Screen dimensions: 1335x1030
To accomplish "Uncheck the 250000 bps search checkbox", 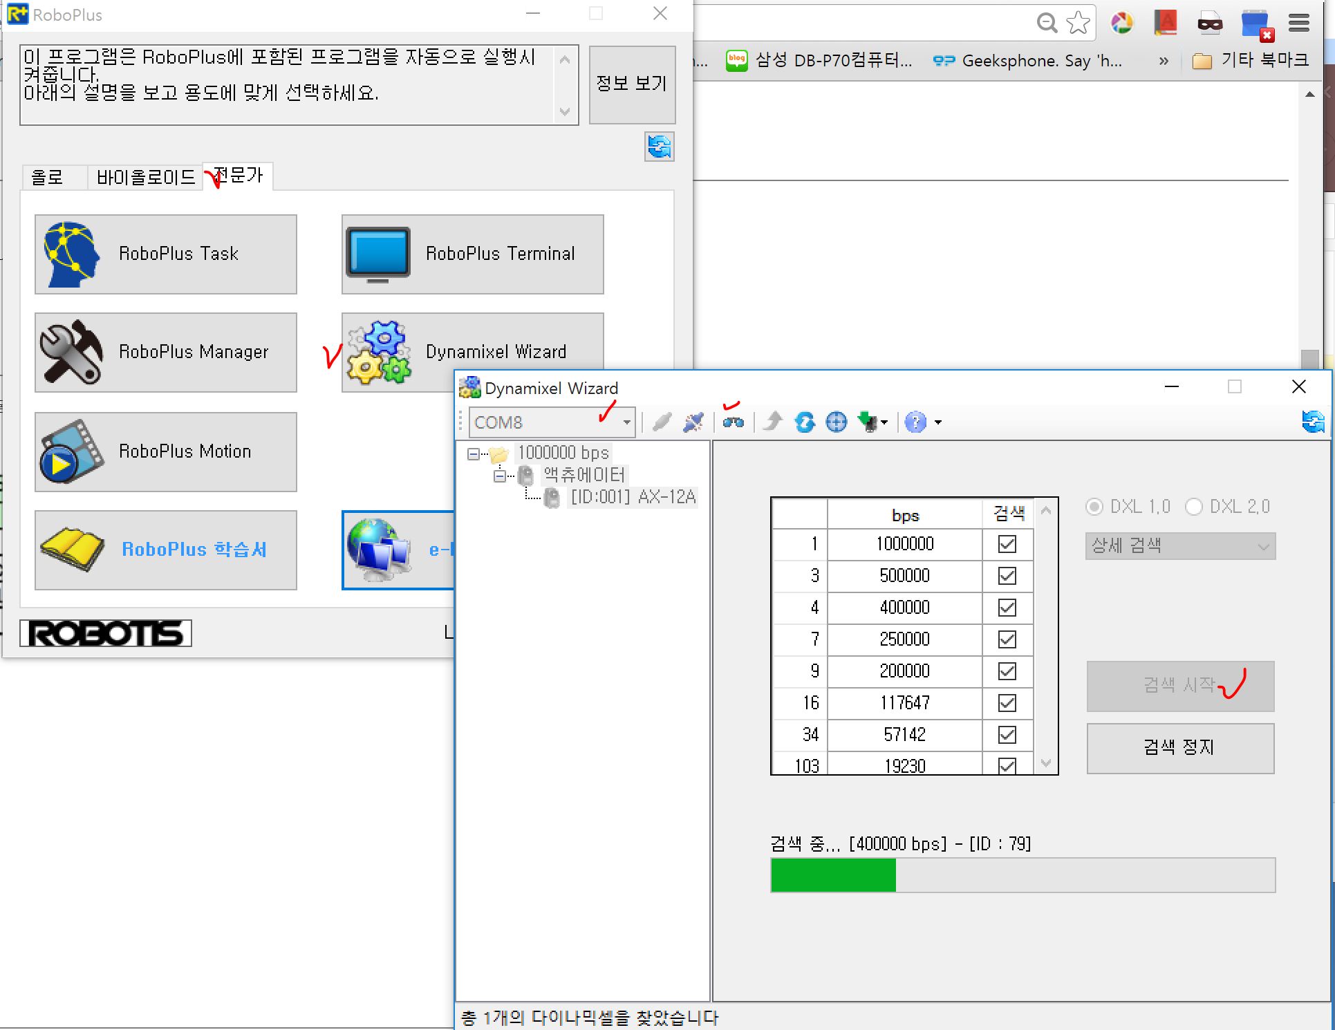I will tap(1007, 639).
